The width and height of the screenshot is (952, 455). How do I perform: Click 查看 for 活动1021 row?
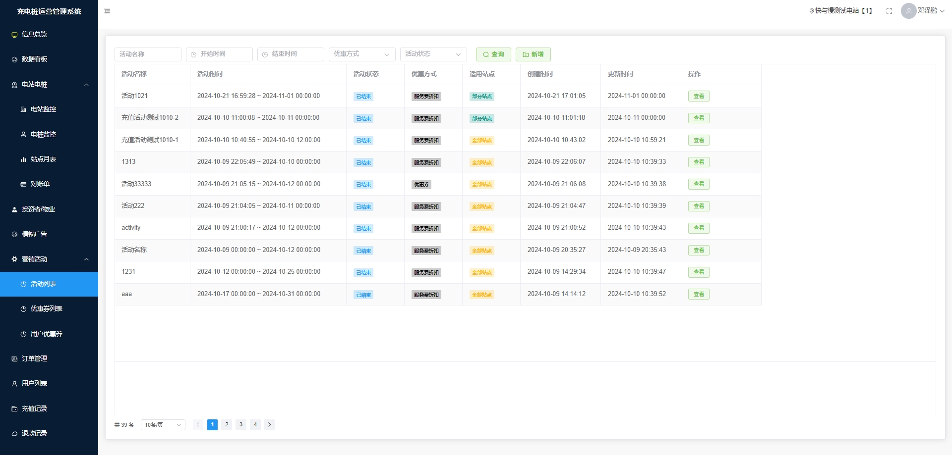tap(699, 96)
